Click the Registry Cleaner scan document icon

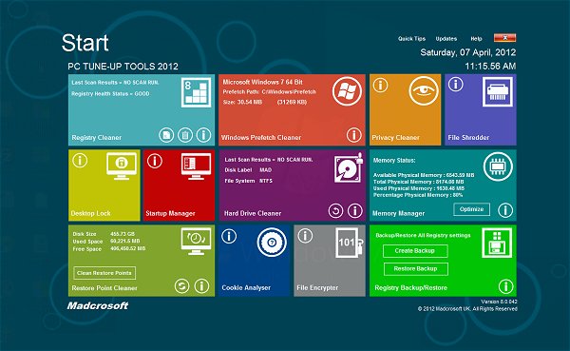click(x=166, y=135)
